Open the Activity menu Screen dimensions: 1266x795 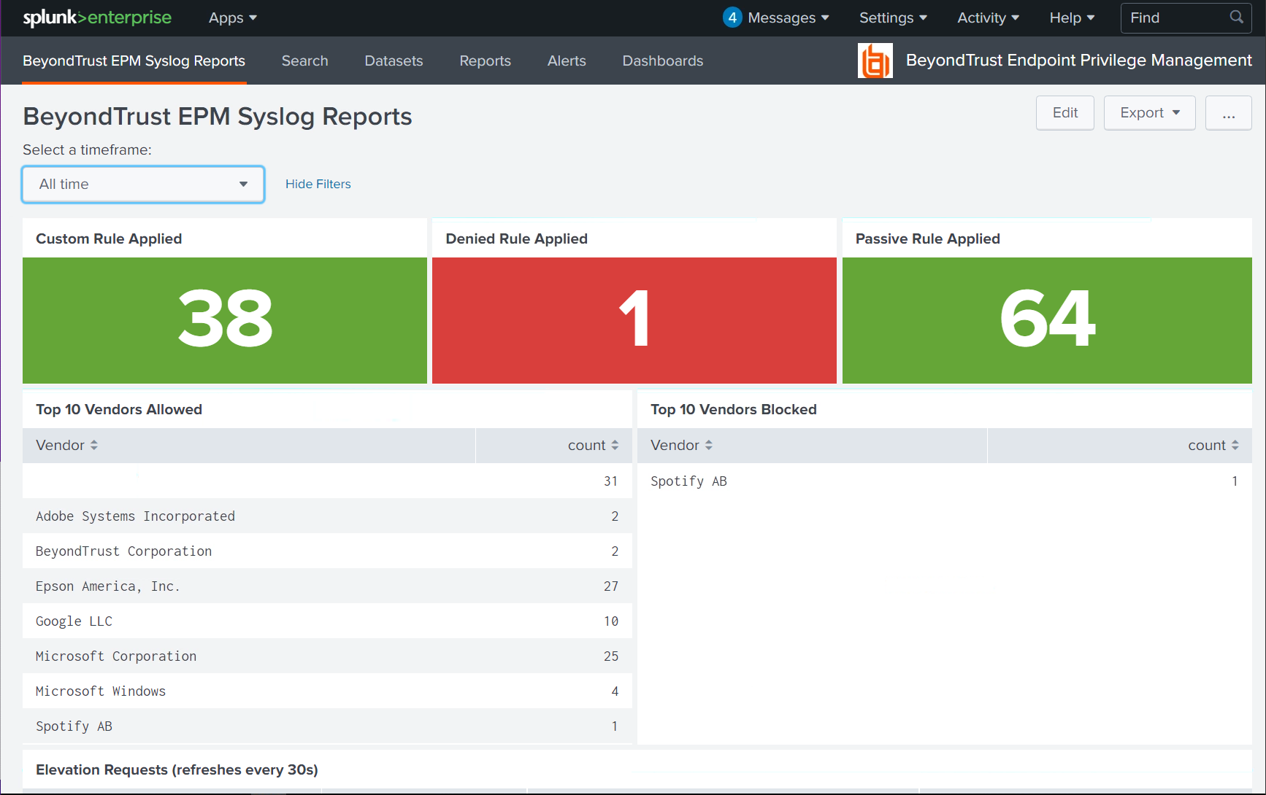tap(988, 18)
